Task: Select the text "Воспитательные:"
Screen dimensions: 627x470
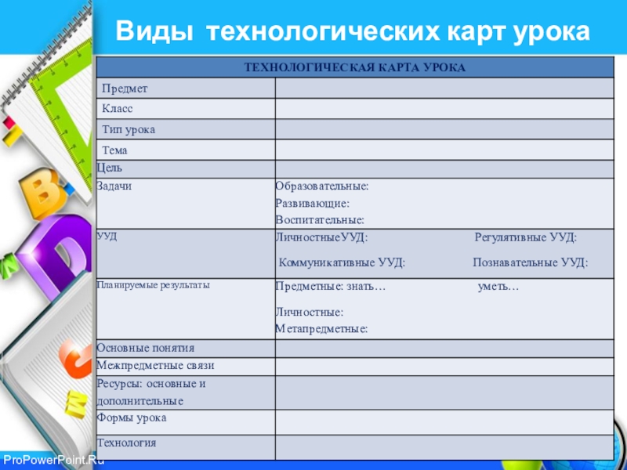Action: (320, 220)
